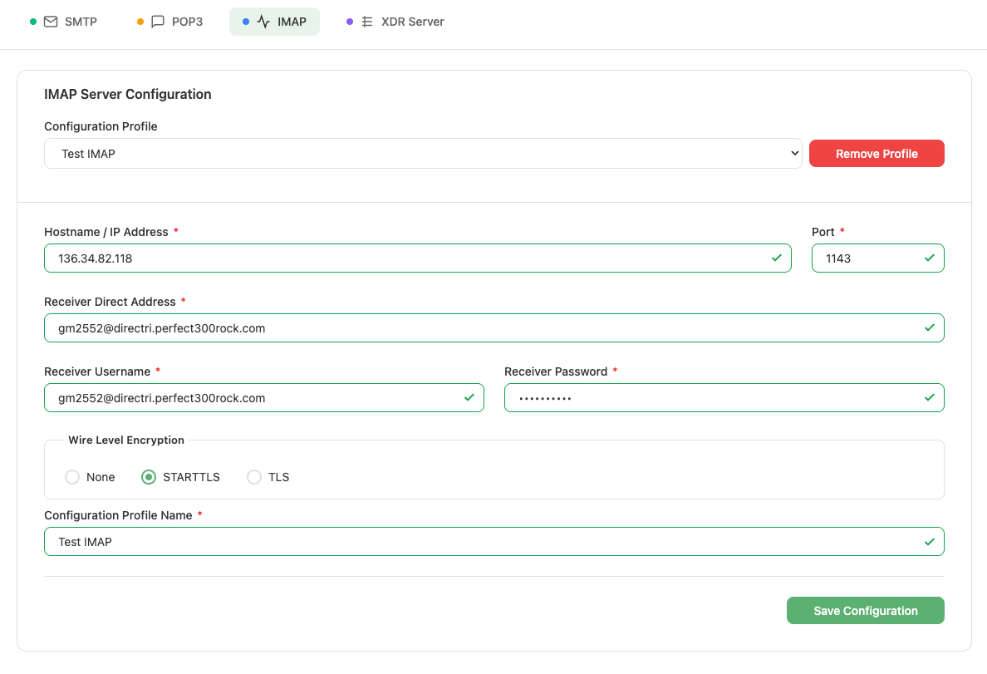Open the POP3 tab
This screenshot has height=674, width=987.
(170, 22)
